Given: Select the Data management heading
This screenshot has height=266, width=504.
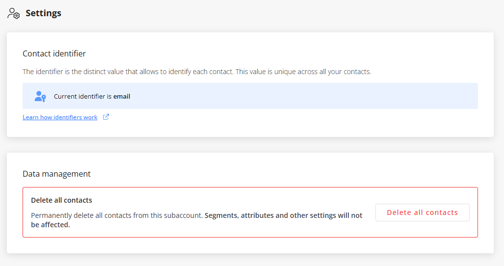Looking at the screenshot, I should coord(56,174).
